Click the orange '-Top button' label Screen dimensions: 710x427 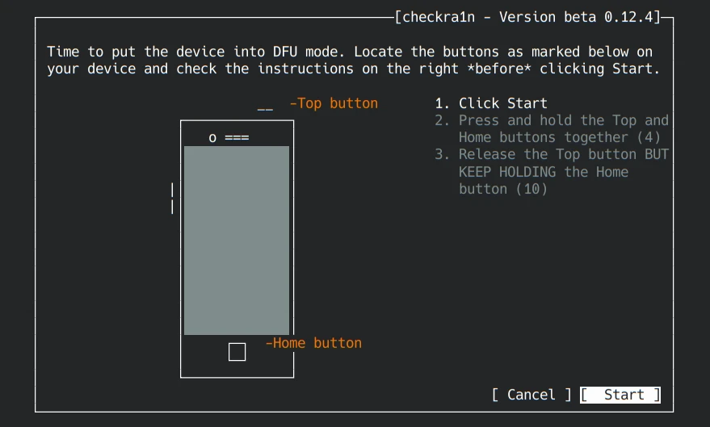(334, 103)
